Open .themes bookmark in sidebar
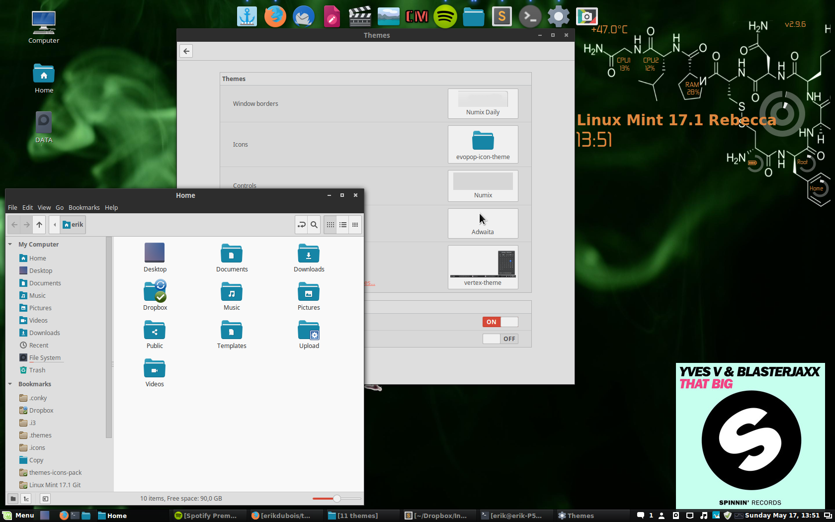This screenshot has width=835, height=522. (x=35, y=435)
